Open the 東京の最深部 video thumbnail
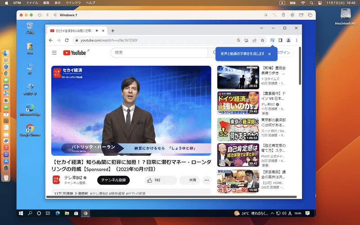Image resolution: width=360 pixels, height=225 pixels. coord(238,129)
